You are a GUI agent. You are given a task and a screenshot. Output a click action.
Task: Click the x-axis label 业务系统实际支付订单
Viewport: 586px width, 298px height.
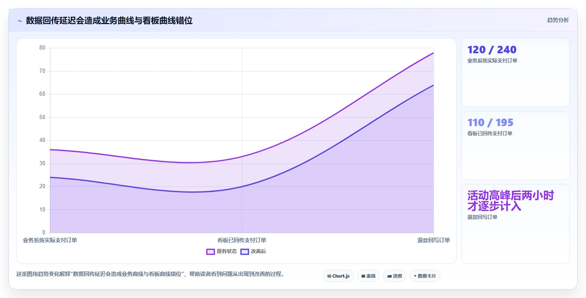pos(50,240)
